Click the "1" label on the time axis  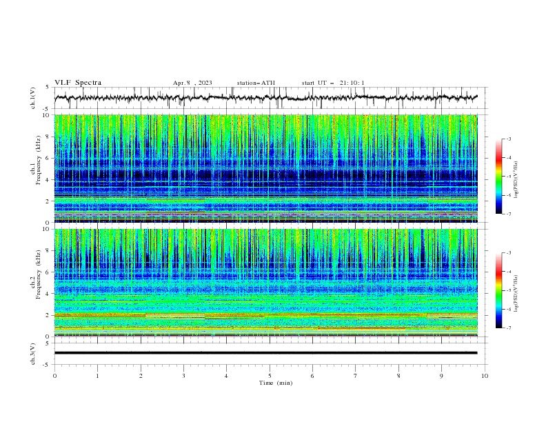tap(98, 376)
